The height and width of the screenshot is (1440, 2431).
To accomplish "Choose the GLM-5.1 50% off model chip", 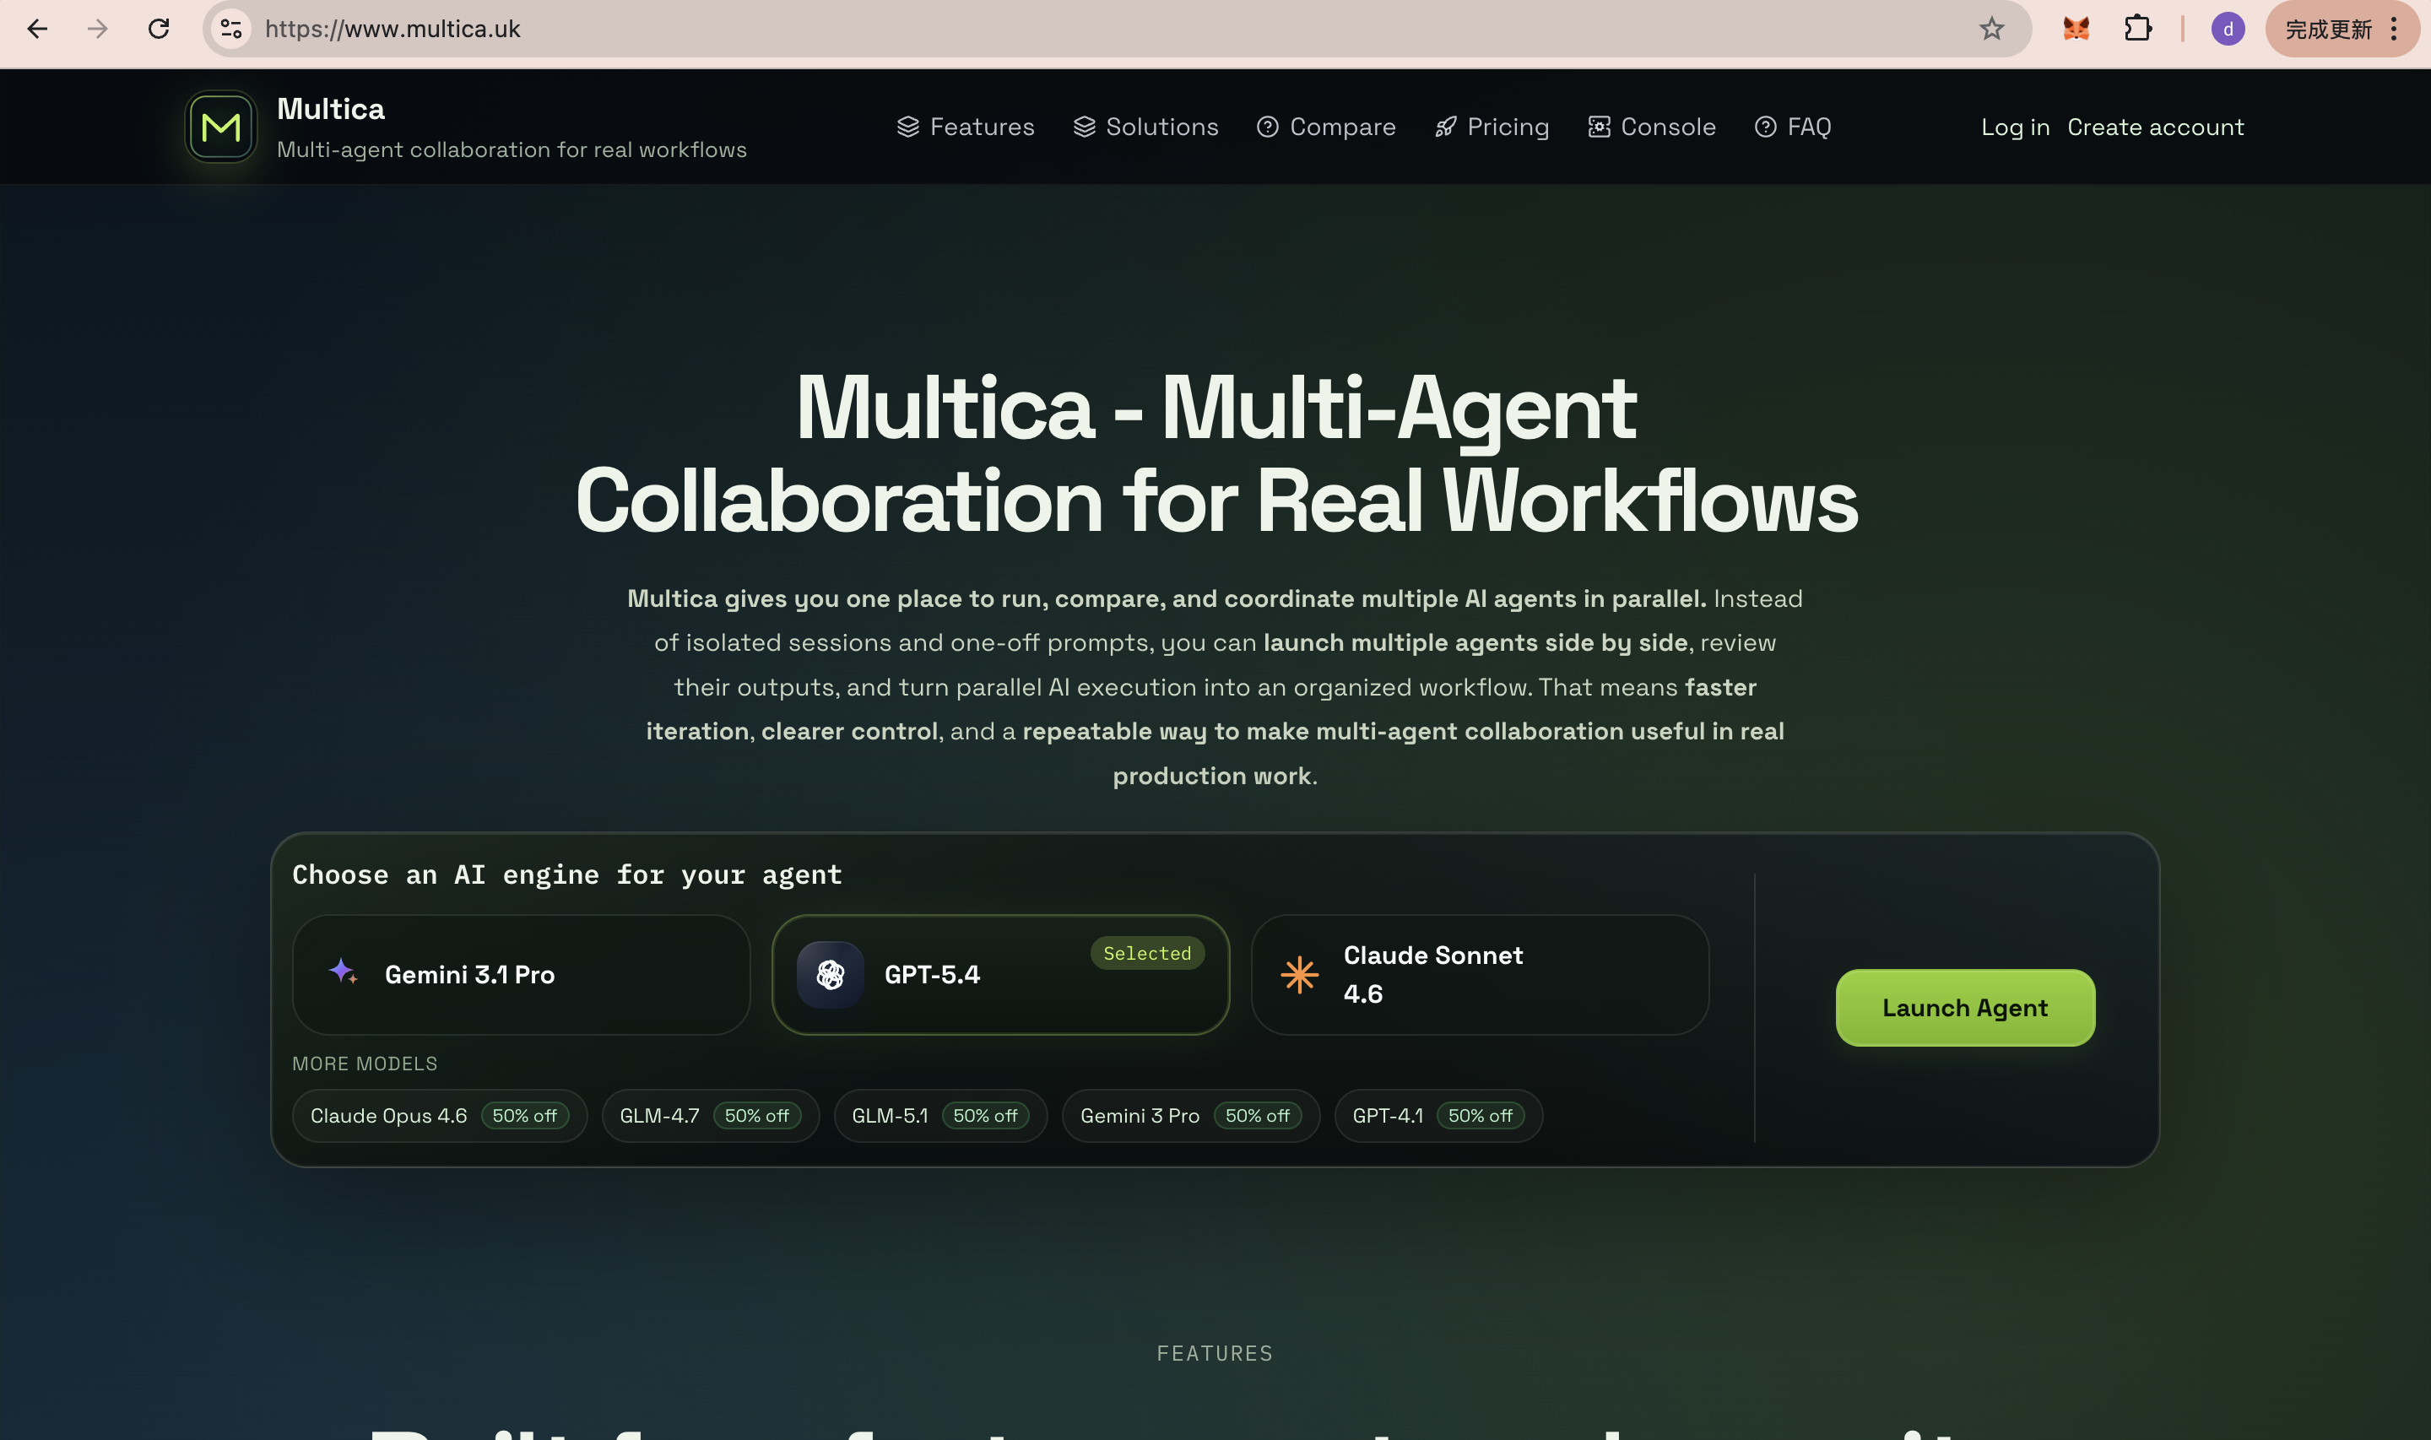I will tap(939, 1115).
